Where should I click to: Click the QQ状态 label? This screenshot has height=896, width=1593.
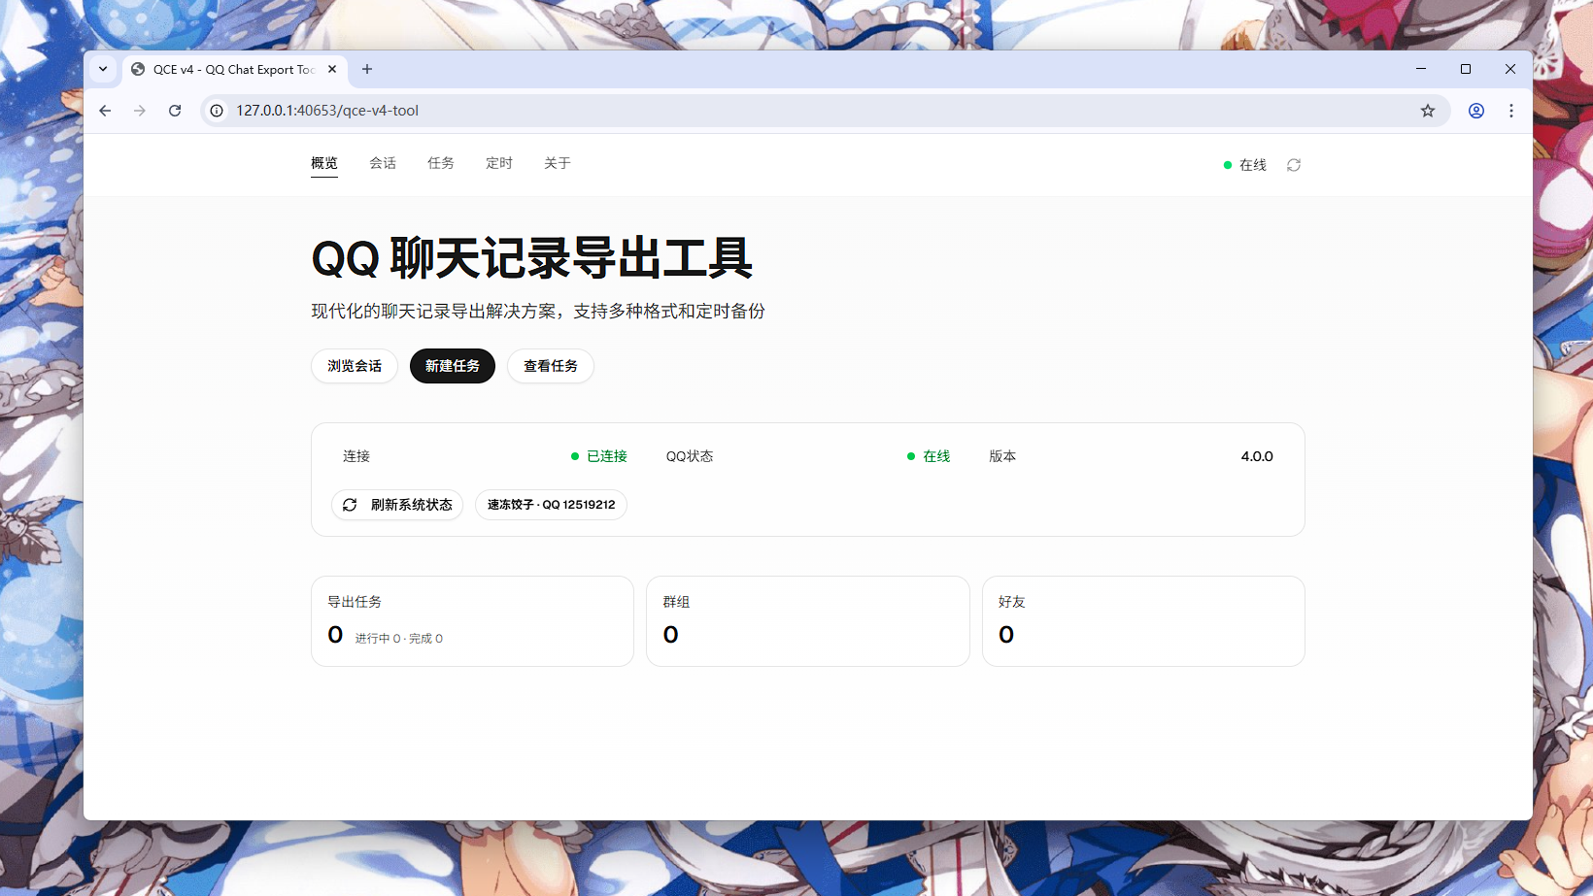(690, 456)
